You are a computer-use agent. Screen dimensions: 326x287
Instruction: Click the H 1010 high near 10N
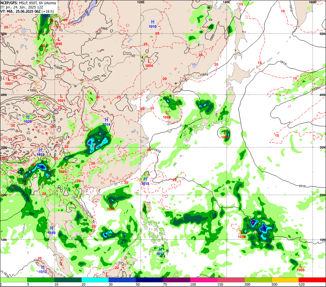click(52, 231)
